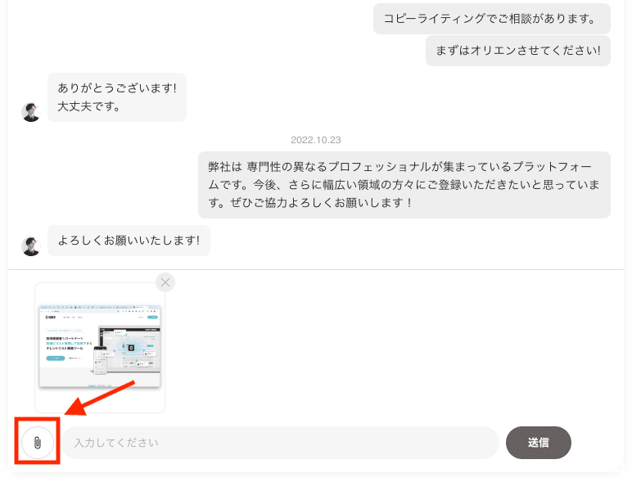The height and width of the screenshot is (482, 632).
Task: Click the 2022.10.23 date separator
Action: [316, 140]
